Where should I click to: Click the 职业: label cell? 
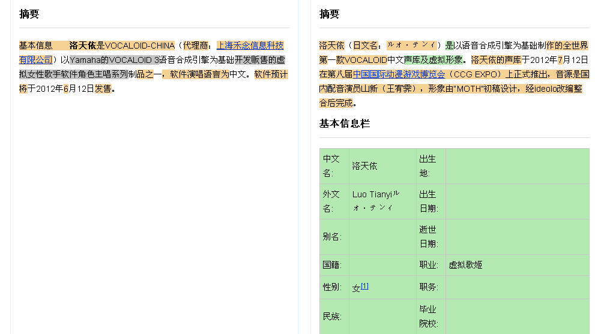(431, 264)
